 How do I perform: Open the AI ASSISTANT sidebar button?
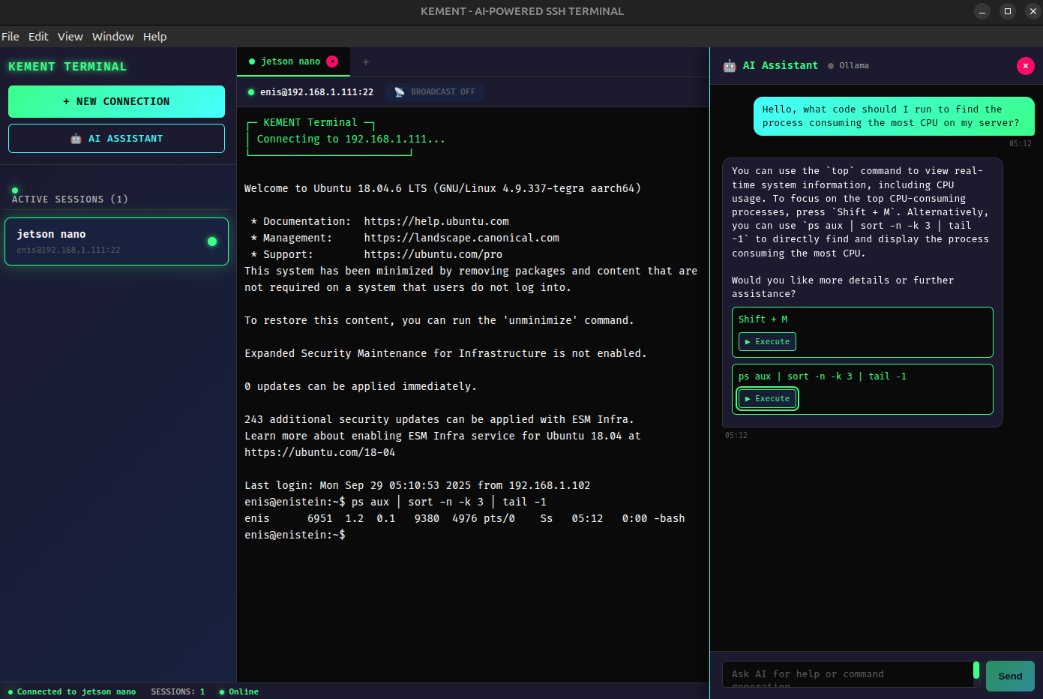(116, 139)
